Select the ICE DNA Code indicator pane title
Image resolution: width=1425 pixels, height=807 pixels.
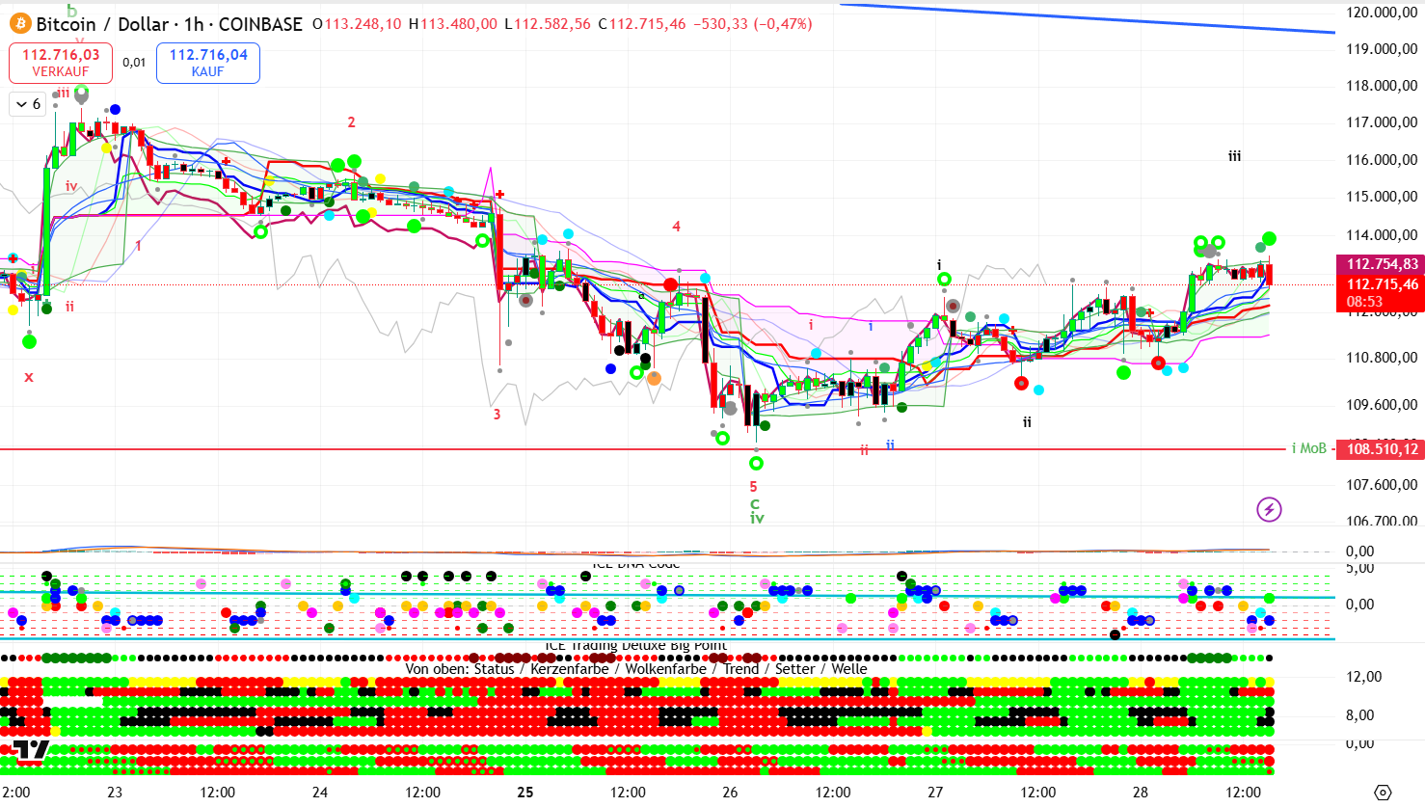pyautogui.click(x=635, y=565)
